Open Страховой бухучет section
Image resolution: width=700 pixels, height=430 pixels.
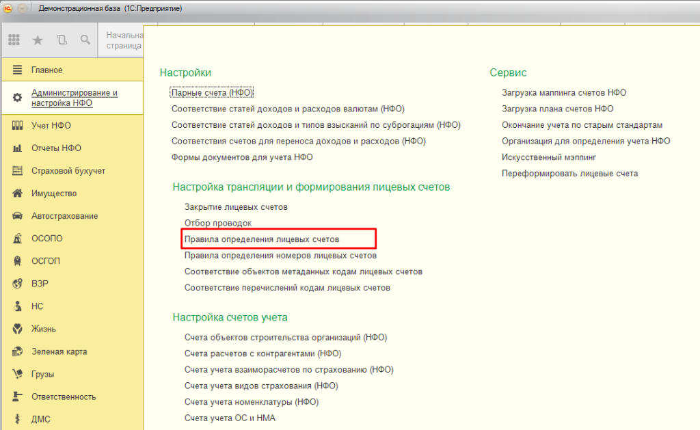[68, 171]
